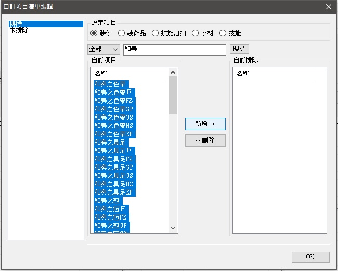Click the 新增 -> add button
Image resolution: width=338 pixels, height=271 pixels.
[x=205, y=124]
